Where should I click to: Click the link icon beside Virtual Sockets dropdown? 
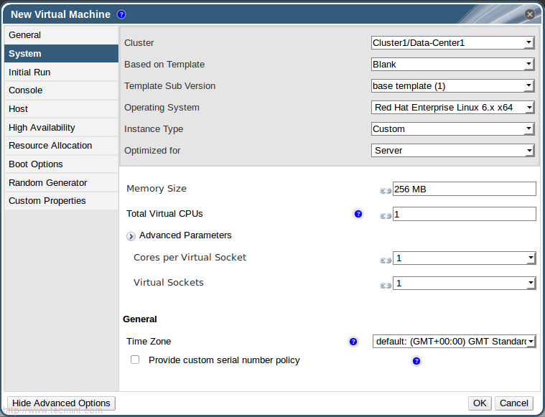(x=386, y=284)
